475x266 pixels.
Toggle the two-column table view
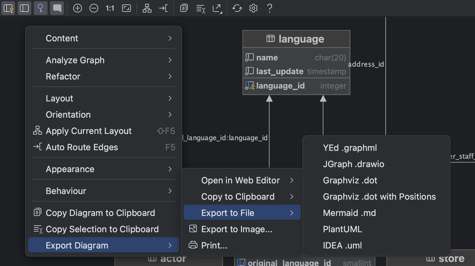[x=24, y=8]
